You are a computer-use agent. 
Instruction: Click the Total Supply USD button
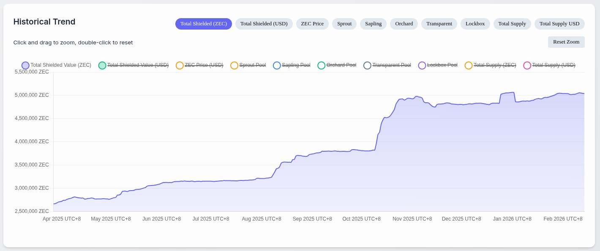click(559, 24)
